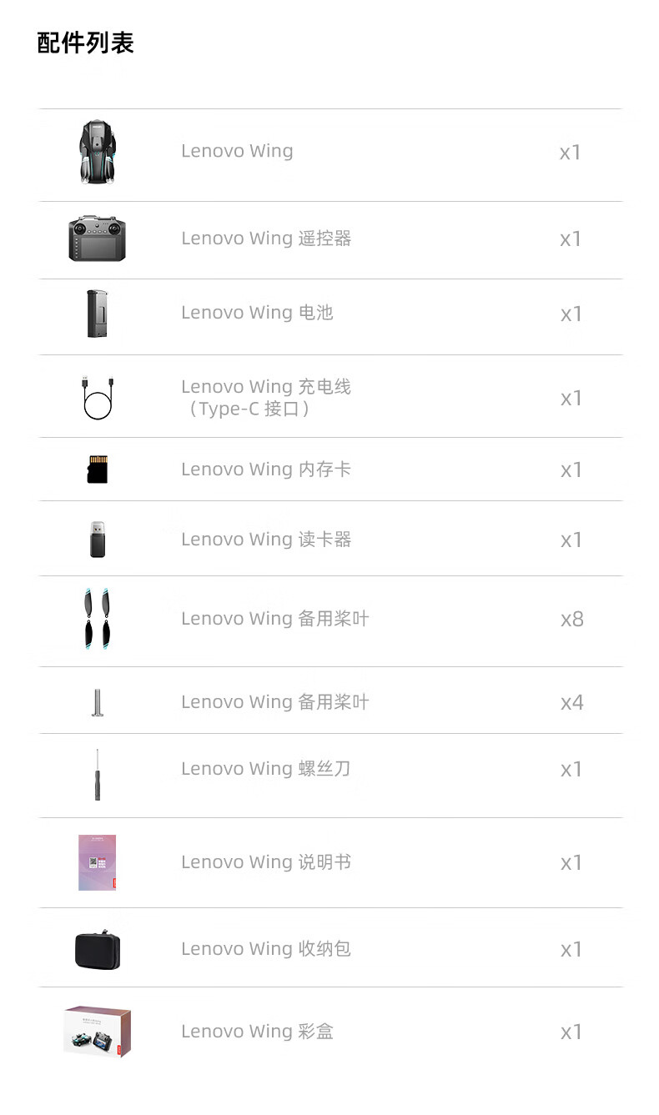Select the coiled charging cable icon
Image resolution: width=659 pixels, height=1115 pixels.
pos(98,398)
